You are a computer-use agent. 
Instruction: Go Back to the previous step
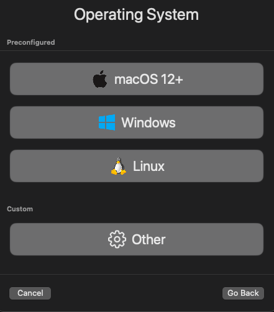243,293
